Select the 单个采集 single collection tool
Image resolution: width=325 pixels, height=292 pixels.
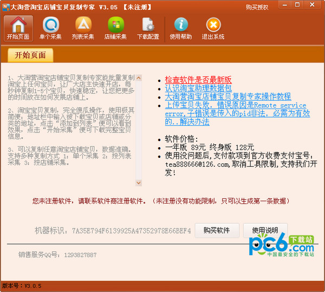point(51,28)
